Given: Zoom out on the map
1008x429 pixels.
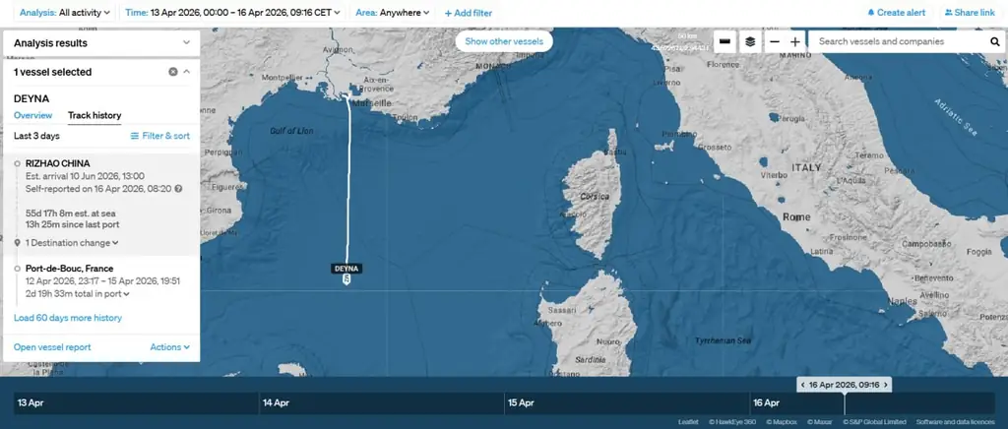Looking at the screenshot, I should [775, 42].
